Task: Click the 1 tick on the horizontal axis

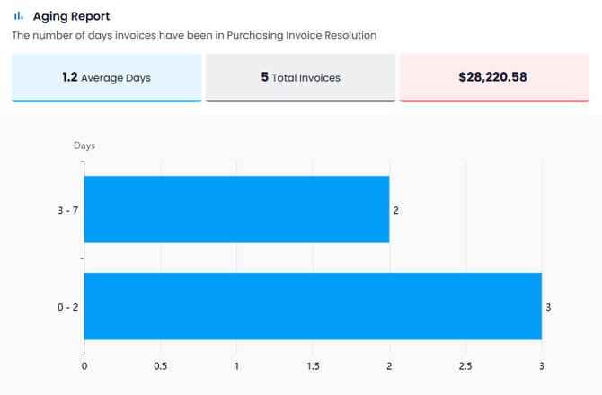Action: [236, 366]
